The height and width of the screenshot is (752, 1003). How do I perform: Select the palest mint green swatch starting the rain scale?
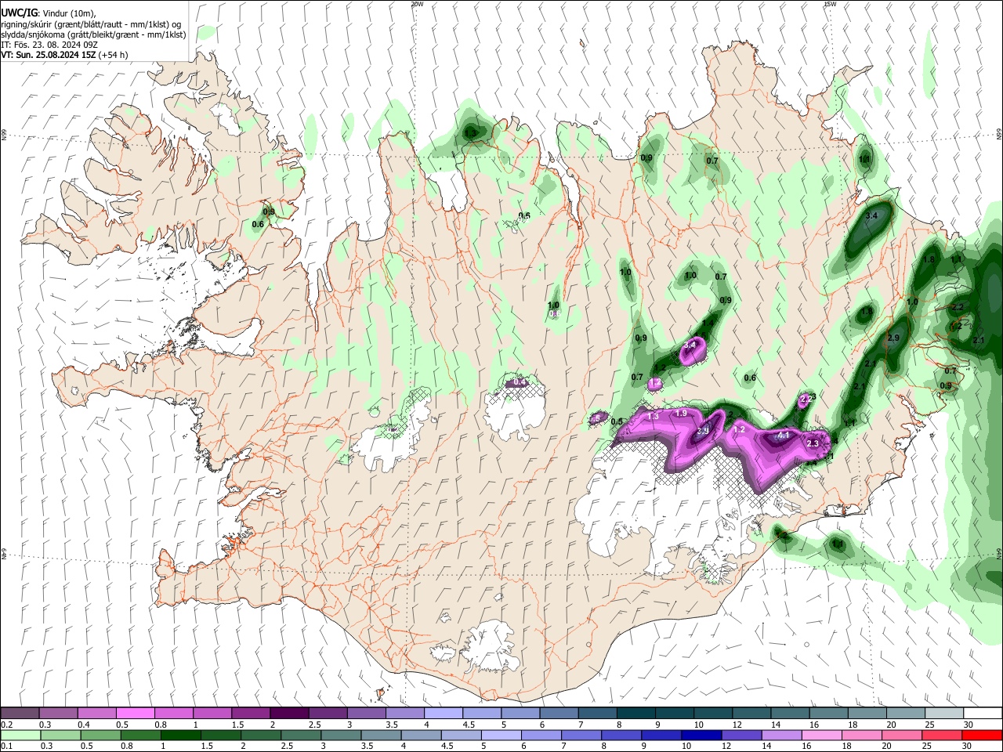[20, 736]
